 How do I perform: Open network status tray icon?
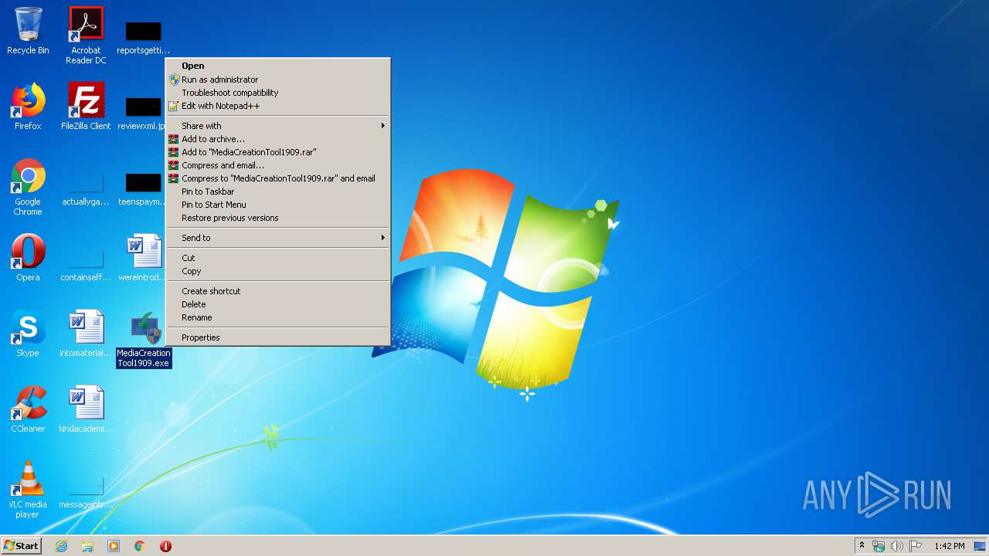tap(879, 546)
